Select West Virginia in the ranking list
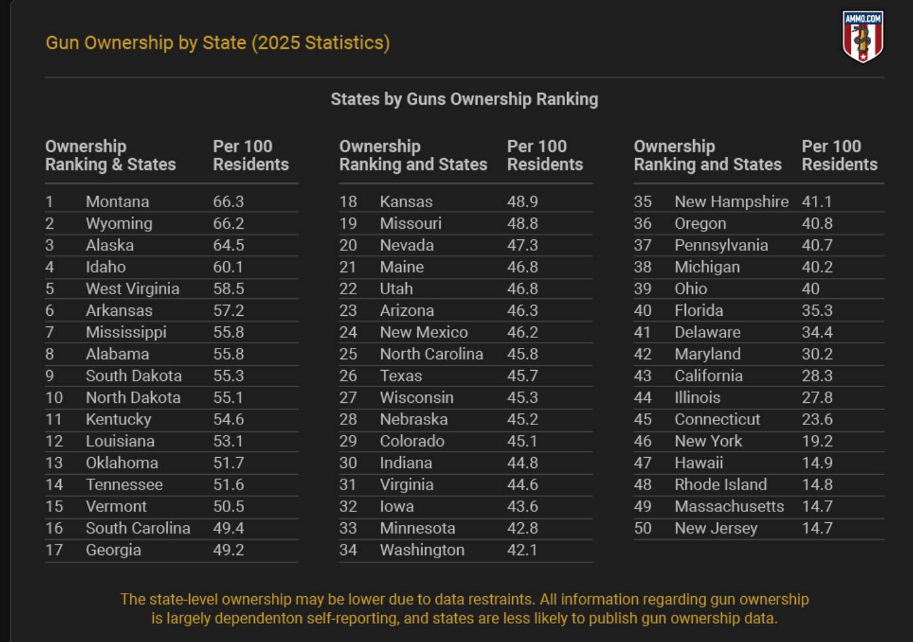The image size is (913, 642). click(132, 289)
